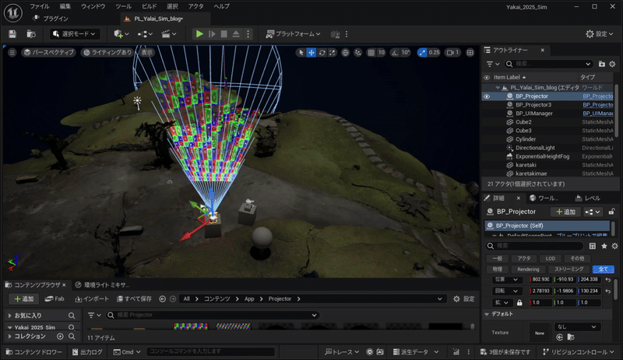The height and width of the screenshot is (360, 623).
Task: Switch to the PL_Yalai_Sim_blog level tab
Action: pos(158,19)
